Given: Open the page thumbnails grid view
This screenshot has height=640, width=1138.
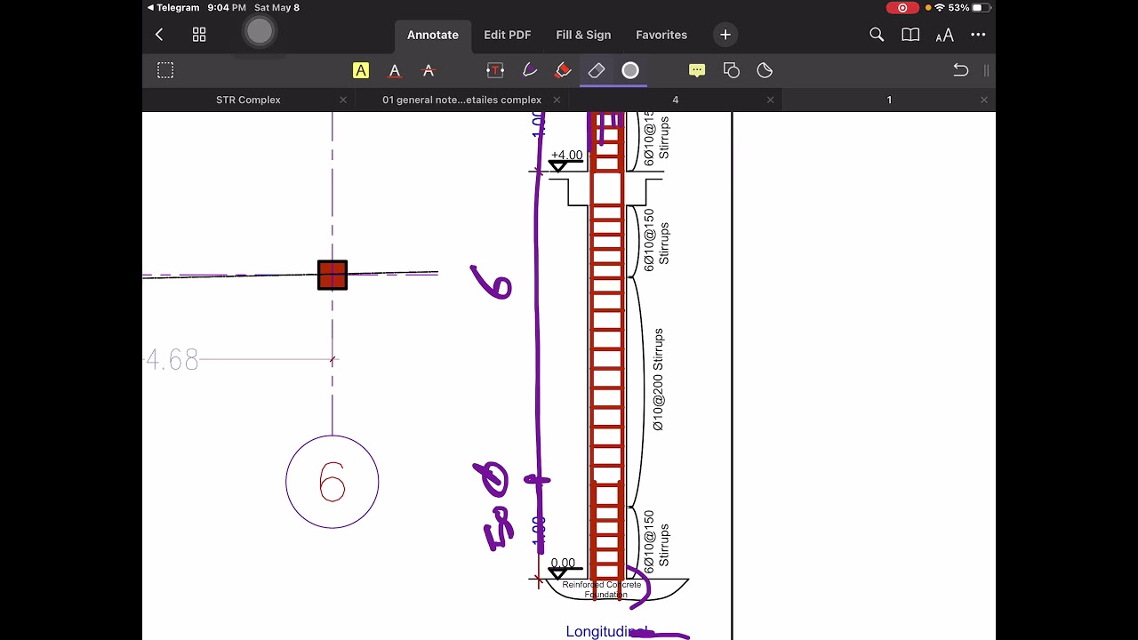Looking at the screenshot, I should (199, 35).
